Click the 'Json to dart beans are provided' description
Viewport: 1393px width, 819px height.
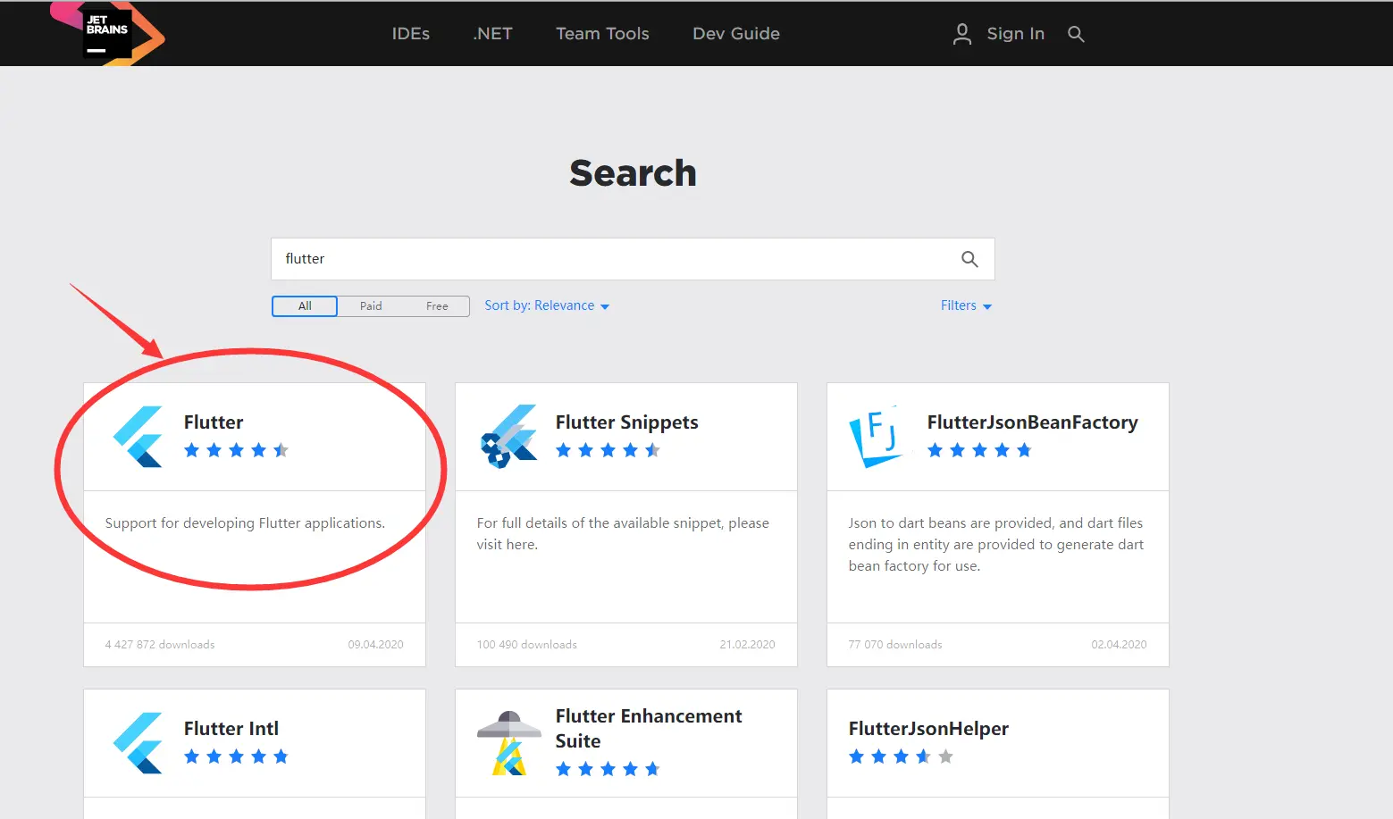click(x=995, y=545)
